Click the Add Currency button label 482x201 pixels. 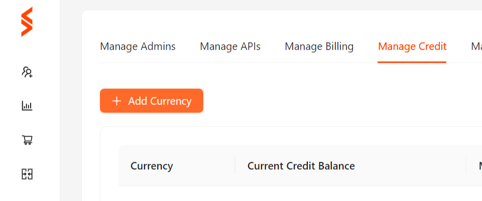point(160,101)
